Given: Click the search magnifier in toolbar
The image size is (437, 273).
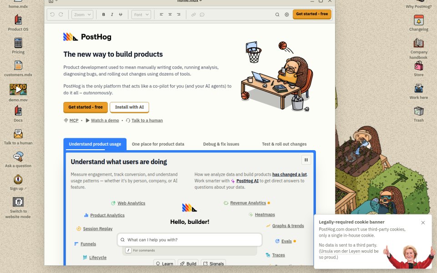Looking at the screenshot, I should [x=277, y=15].
